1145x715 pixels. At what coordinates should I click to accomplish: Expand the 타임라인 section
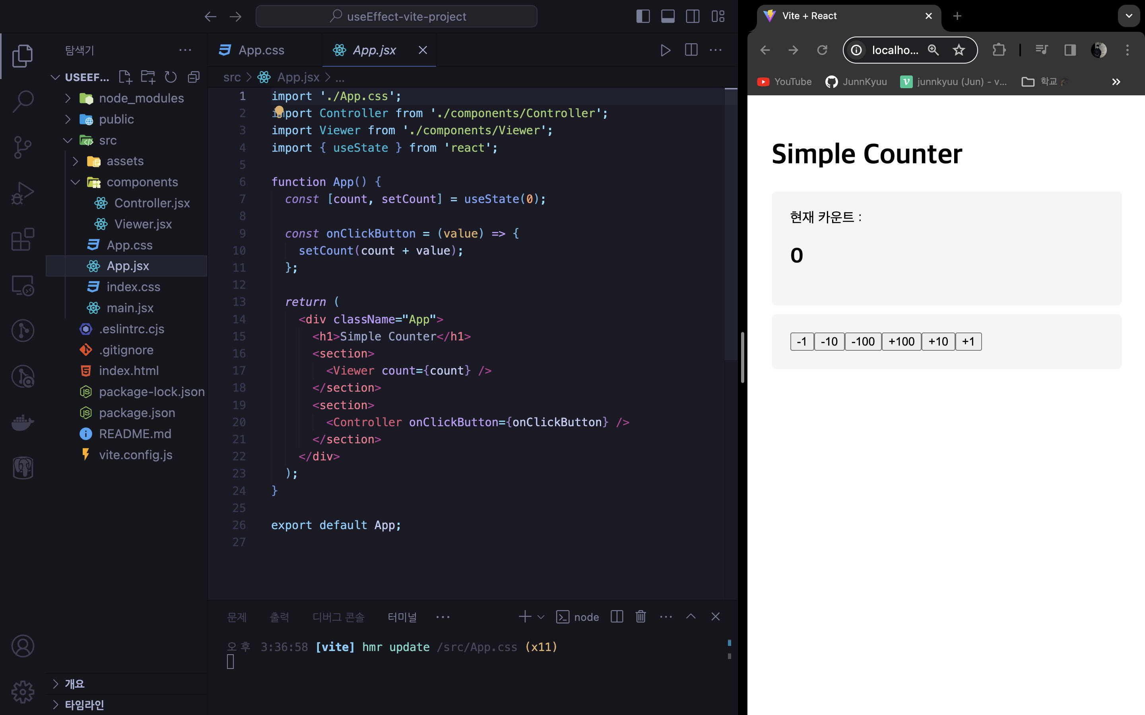pyautogui.click(x=84, y=705)
